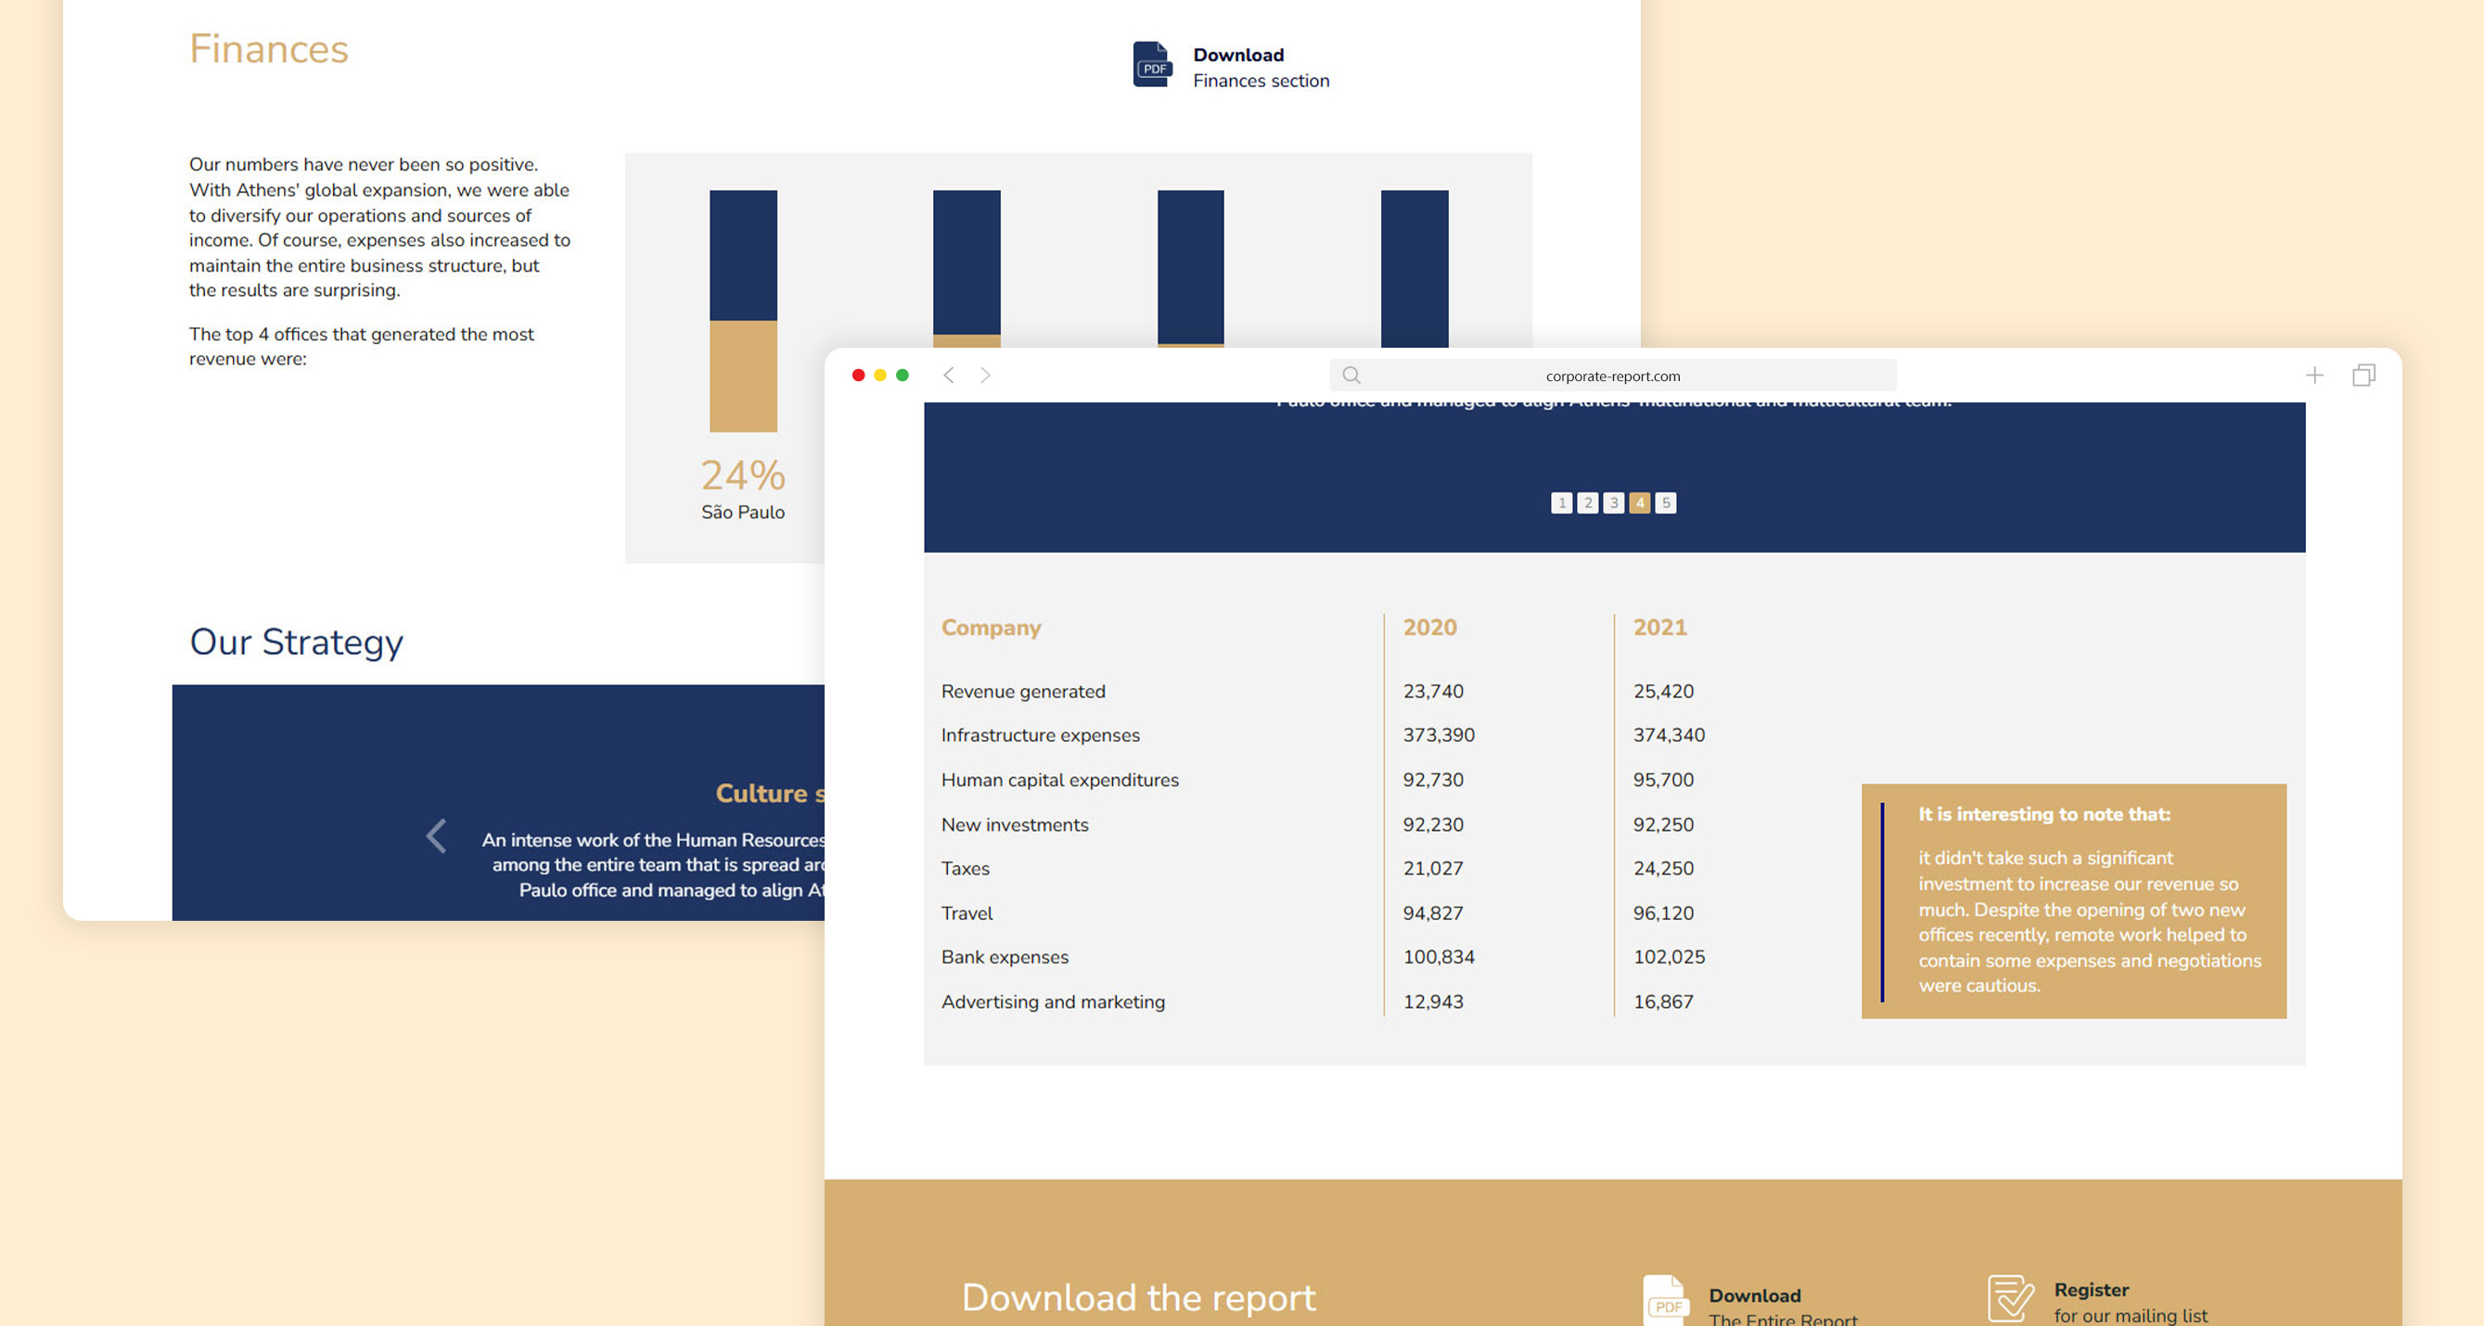
Task: Go to strategy slide 2
Action: point(1587,503)
